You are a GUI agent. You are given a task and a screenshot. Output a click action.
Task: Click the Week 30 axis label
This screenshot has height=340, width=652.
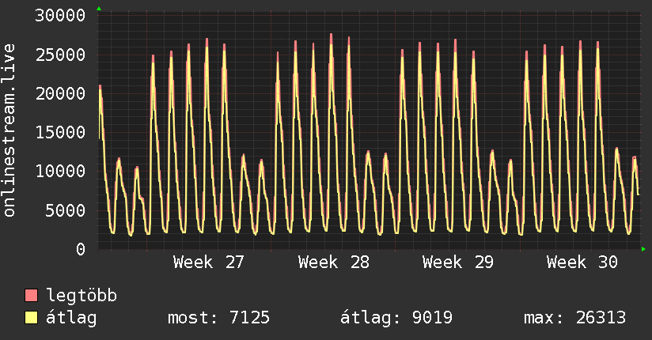pos(582,263)
